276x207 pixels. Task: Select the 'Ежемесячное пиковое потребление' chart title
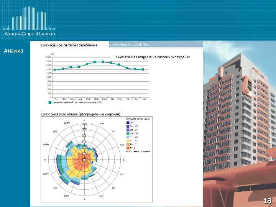(x=69, y=45)
